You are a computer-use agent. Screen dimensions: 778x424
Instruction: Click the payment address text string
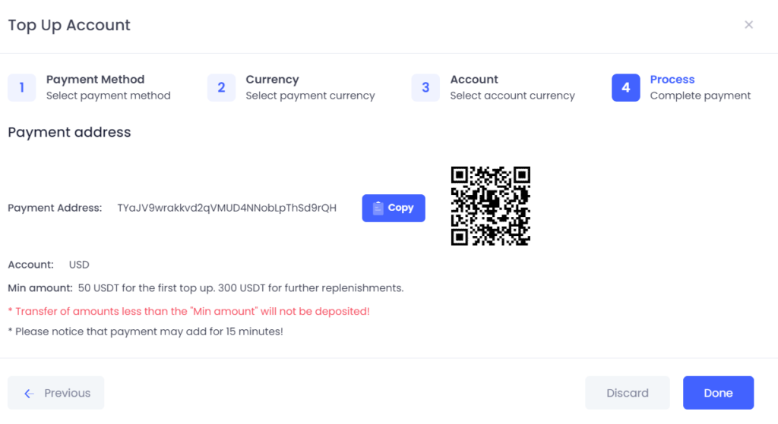(226, 208)
